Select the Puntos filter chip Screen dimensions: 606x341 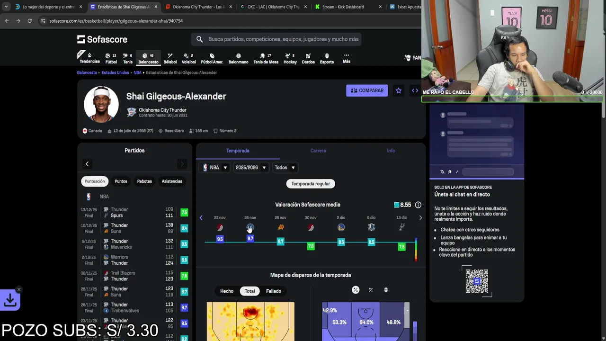[x=121, y=181]
